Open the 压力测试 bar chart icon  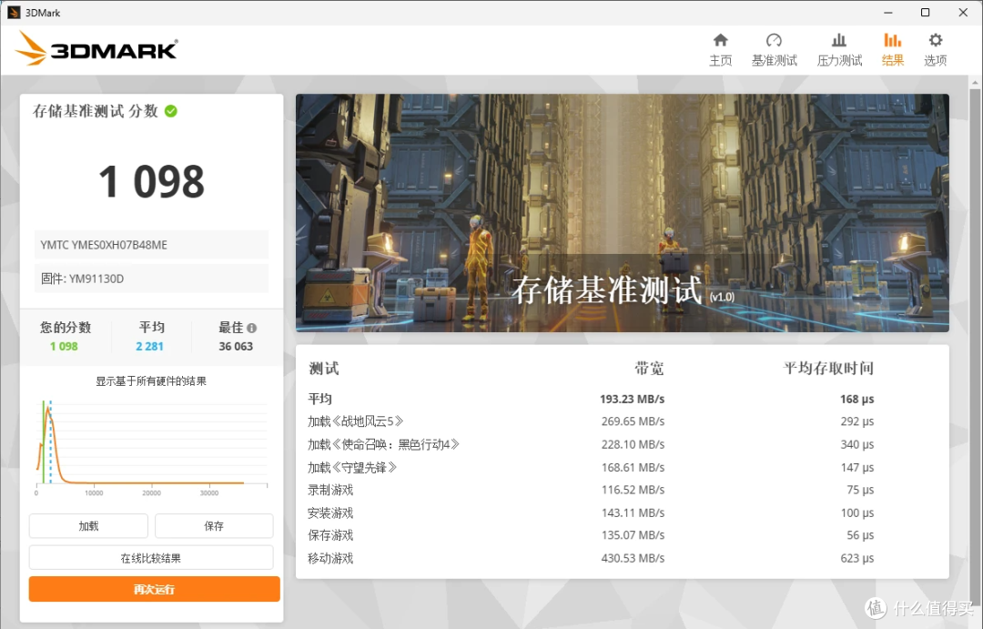[839, 41]
